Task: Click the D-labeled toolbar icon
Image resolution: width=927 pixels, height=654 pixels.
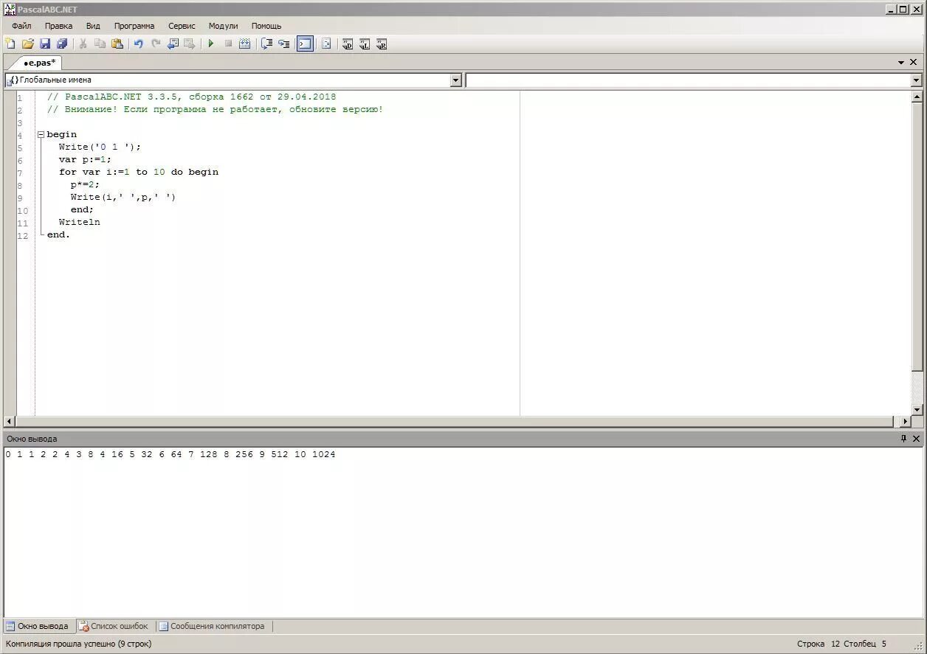Action: coord(348,44)
